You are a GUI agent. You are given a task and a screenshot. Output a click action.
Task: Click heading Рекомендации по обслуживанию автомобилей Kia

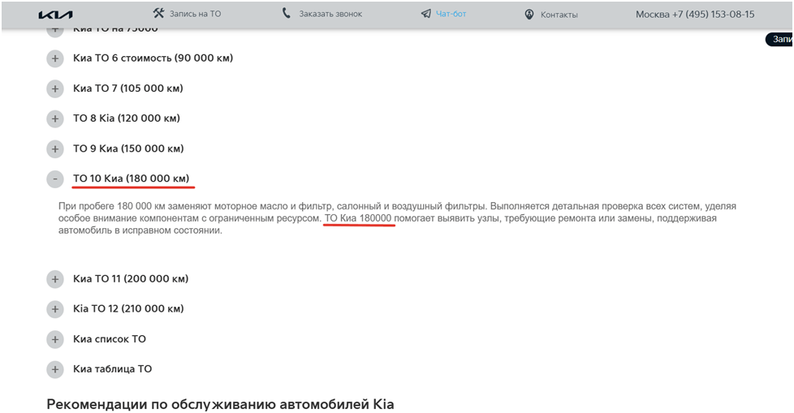pos(220,404)
